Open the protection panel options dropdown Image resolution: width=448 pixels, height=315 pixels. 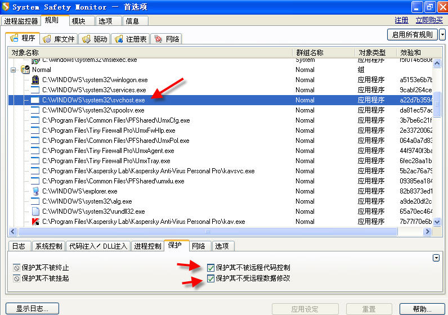[x=436, y=258]
